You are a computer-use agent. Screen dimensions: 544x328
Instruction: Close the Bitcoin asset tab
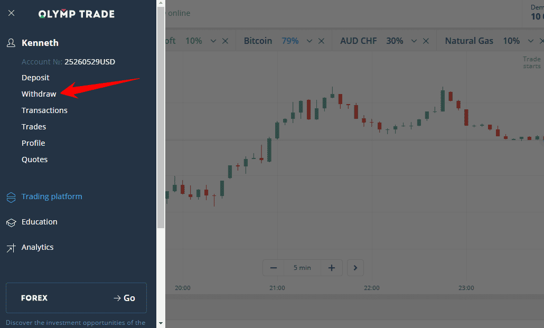coord(321,41)
